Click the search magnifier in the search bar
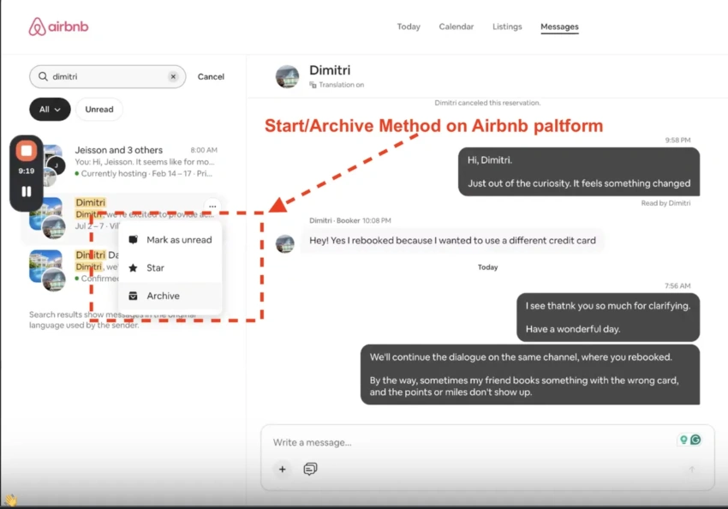Viewport: 728px width, 509px height. pos(43,76)
